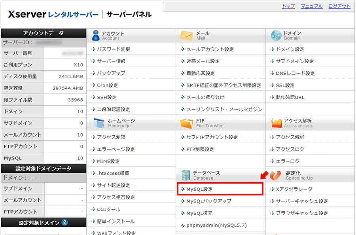Click the FTP folder icon

point(186,123)
